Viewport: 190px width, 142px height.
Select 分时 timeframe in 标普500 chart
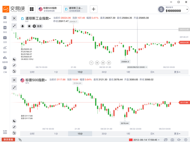(x=32, y=134)
